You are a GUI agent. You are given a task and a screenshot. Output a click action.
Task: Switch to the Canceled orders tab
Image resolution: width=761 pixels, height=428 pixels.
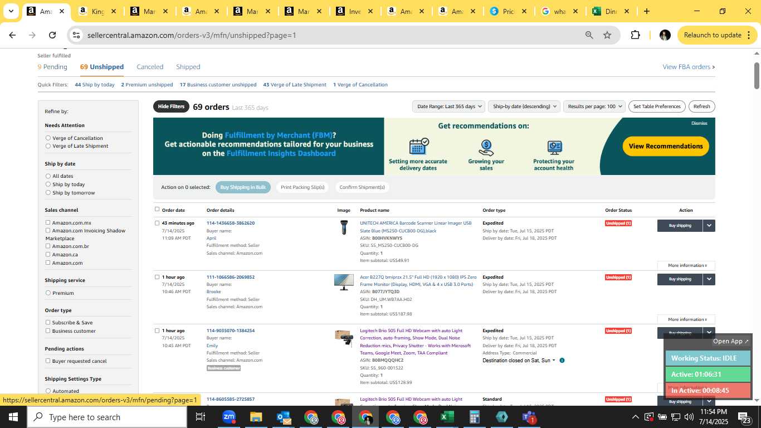click(150, 67)
